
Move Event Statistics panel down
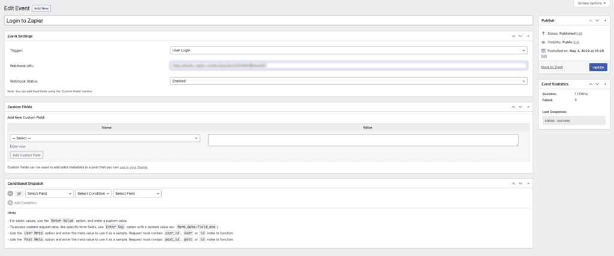click(x=597, y=84)
